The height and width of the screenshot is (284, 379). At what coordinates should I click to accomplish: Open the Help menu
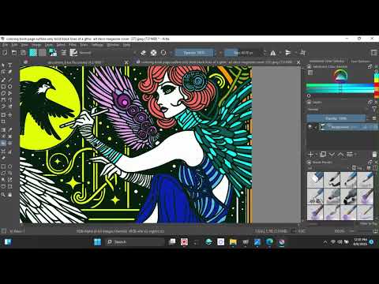tap(126, 45)
